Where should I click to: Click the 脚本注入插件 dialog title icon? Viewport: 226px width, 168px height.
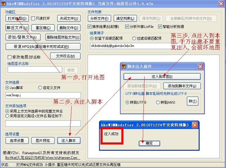tap(124, 66)
